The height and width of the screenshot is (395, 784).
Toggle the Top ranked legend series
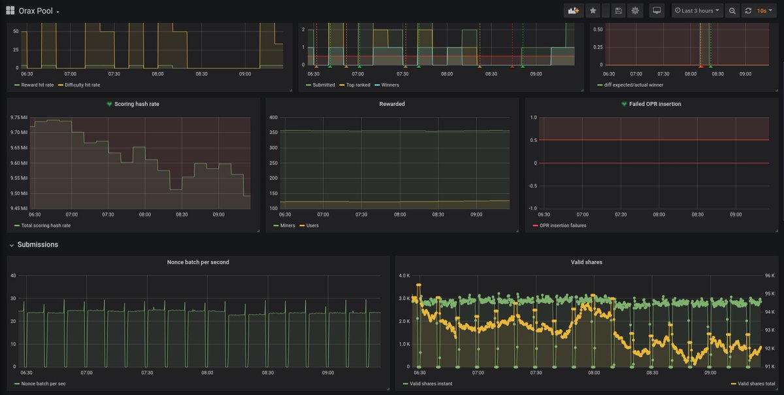[x=357, y=84]
